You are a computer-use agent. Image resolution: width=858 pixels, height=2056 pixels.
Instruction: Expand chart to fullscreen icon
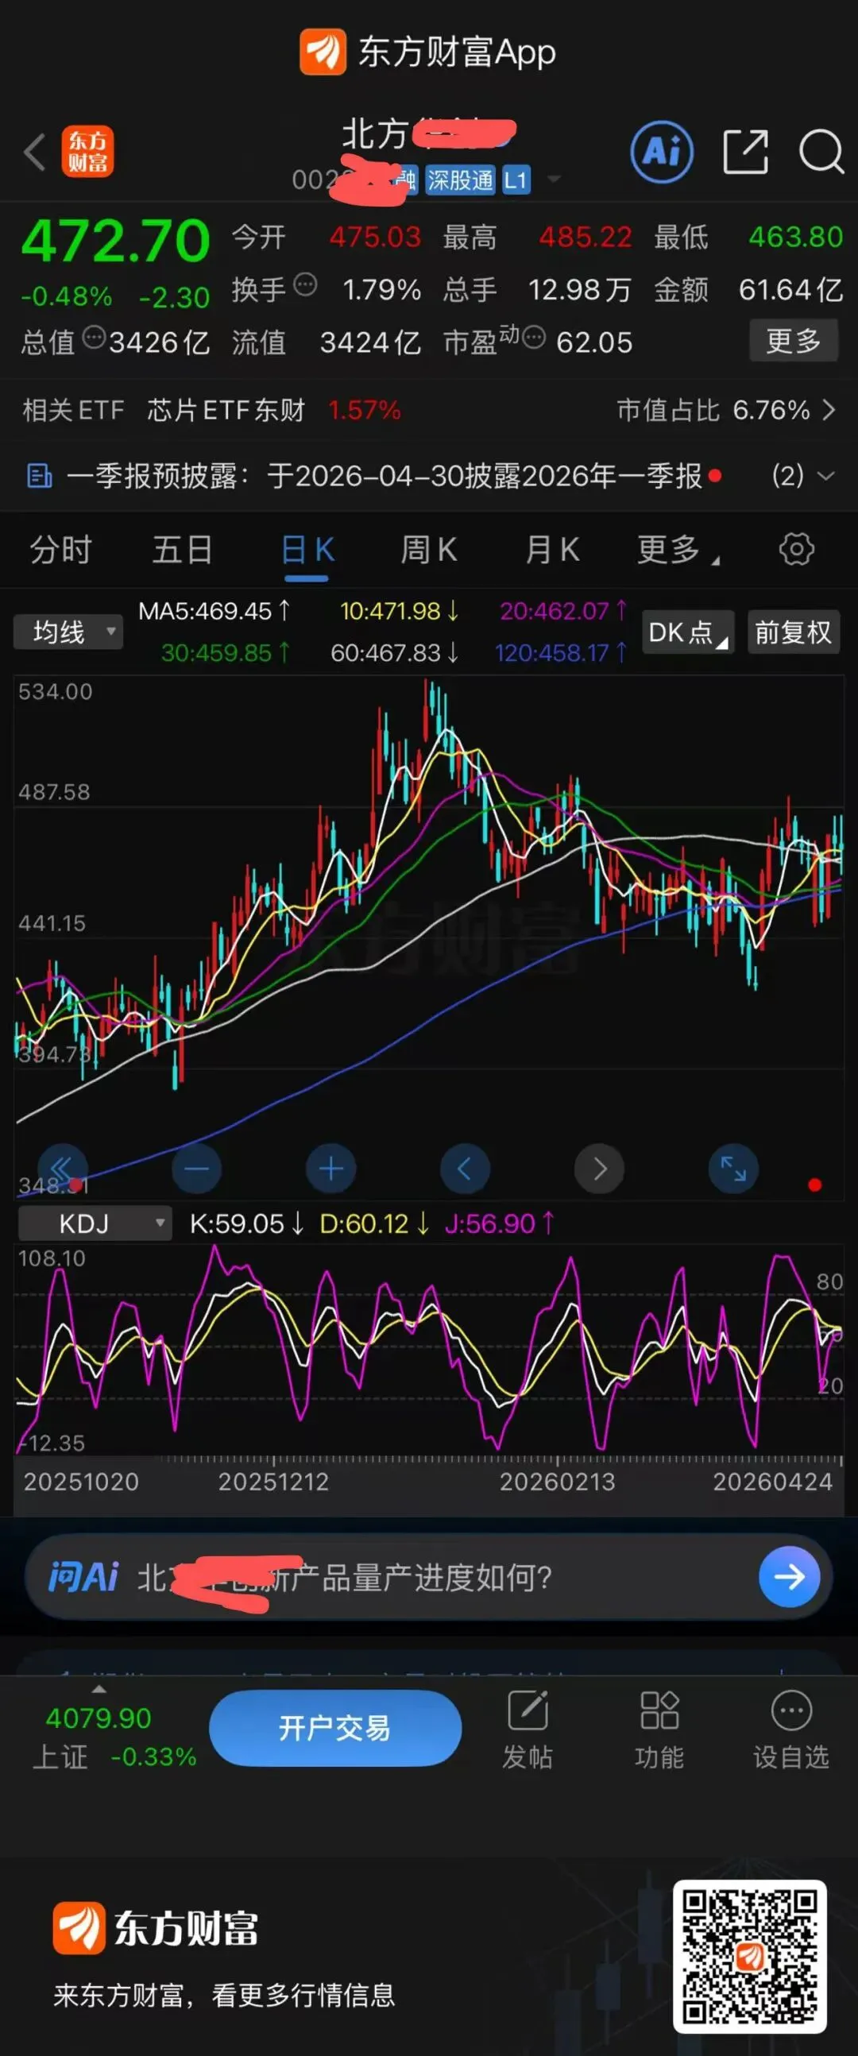pos(732,1169)
